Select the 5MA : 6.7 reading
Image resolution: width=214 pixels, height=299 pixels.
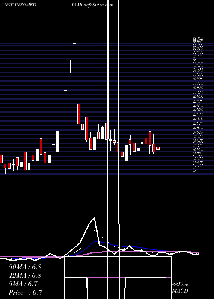[23, 284]
